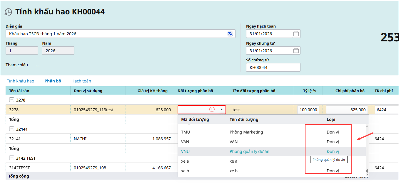Switch to the Tính khấu hao tab
This screenshot has width=399, height=184.
(x=21, y=81)
